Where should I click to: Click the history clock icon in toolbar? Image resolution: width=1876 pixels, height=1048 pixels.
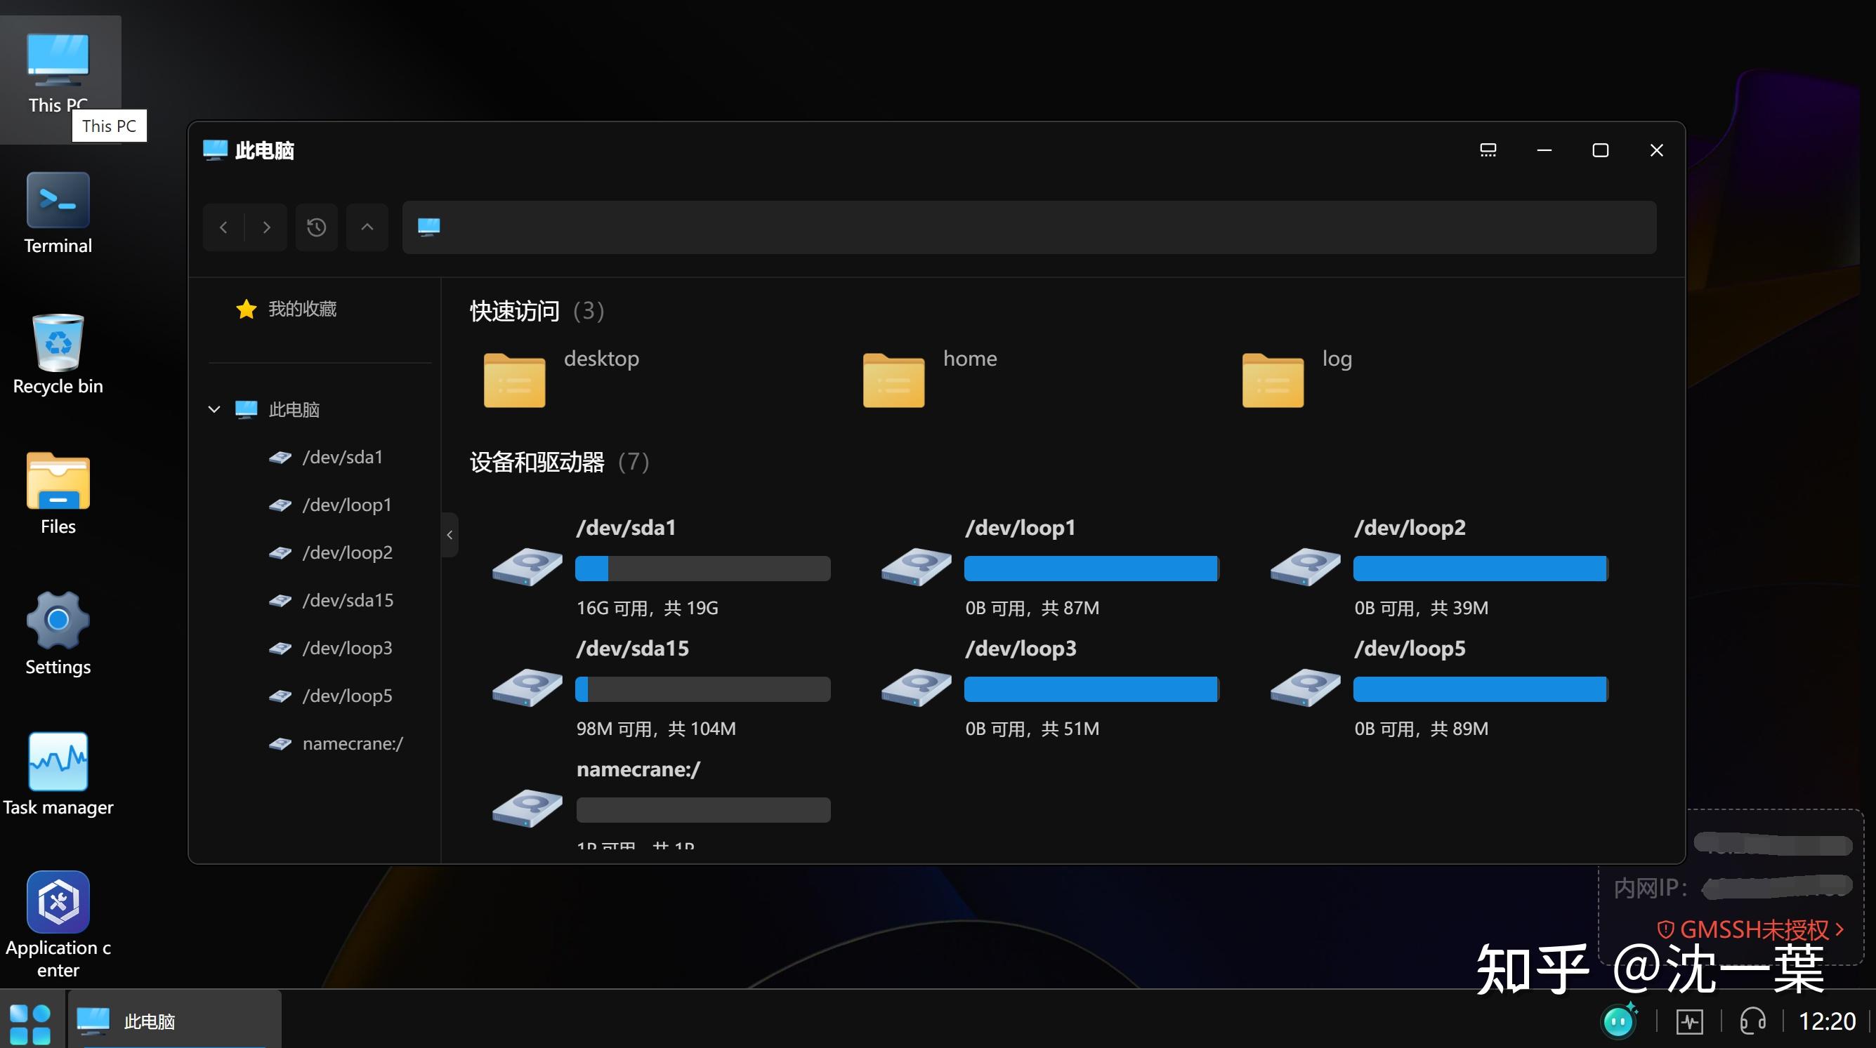316,227
